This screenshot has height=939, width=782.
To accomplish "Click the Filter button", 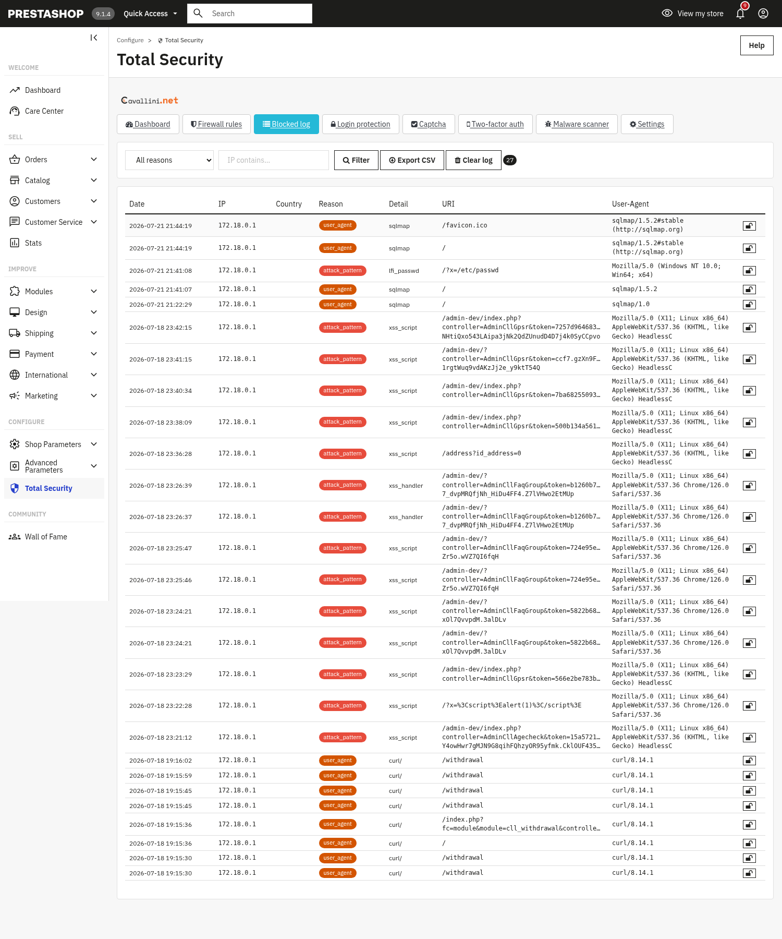I will pyautogui.click(x=356, y=160).
